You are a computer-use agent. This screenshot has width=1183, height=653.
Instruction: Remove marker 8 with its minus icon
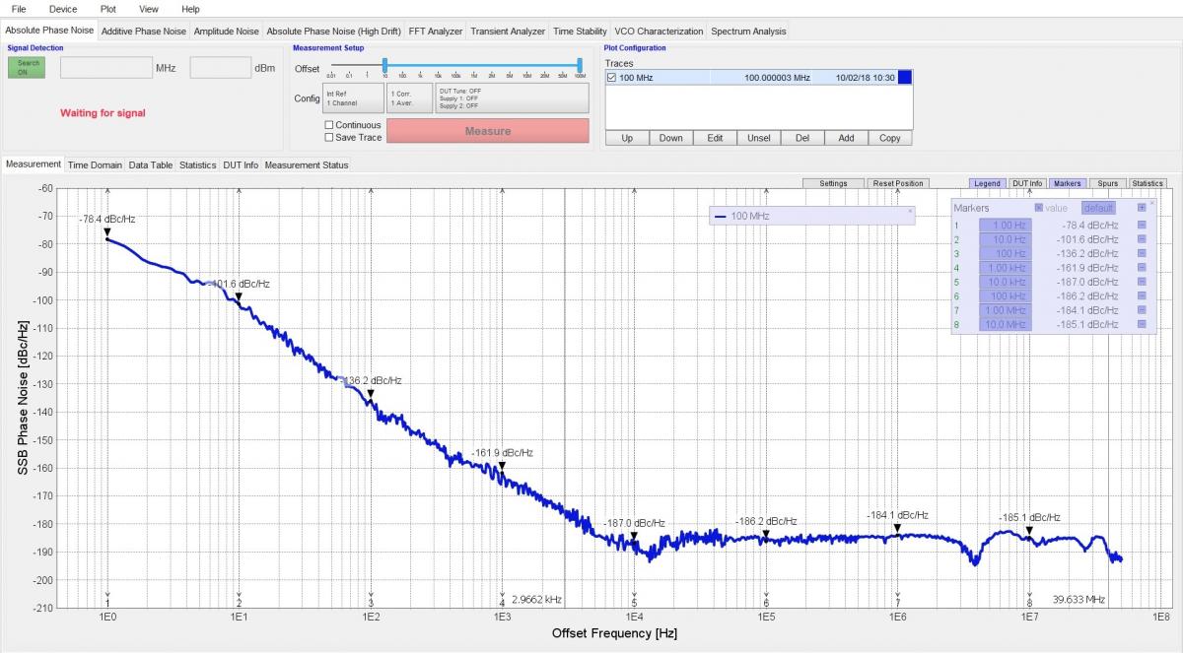[1142, 324]
